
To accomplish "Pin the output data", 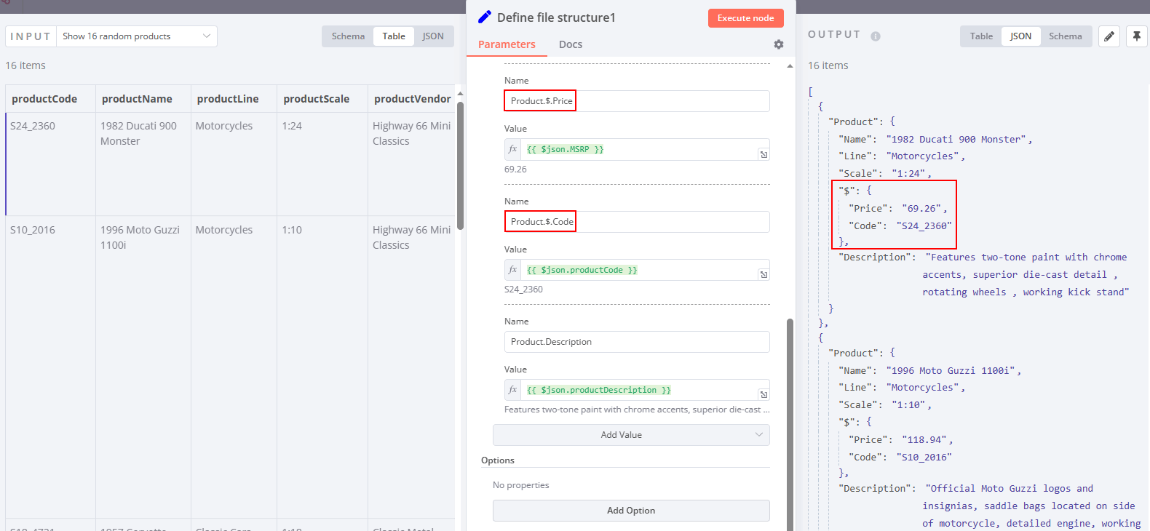I will pos(1136,36).
